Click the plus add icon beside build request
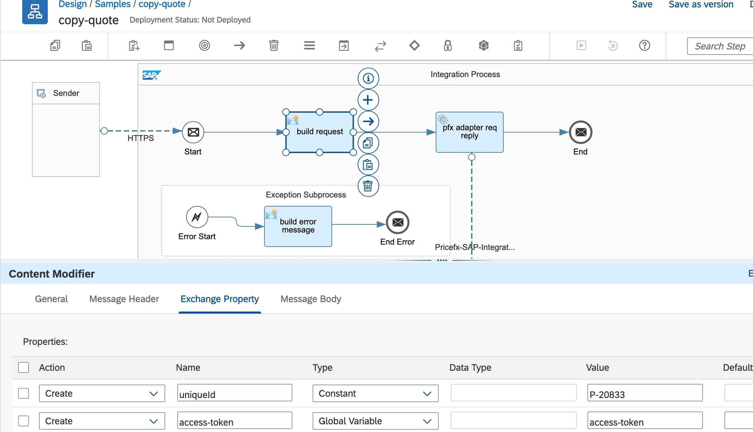The width and height of the screenshot is (753, 432). 368,100
